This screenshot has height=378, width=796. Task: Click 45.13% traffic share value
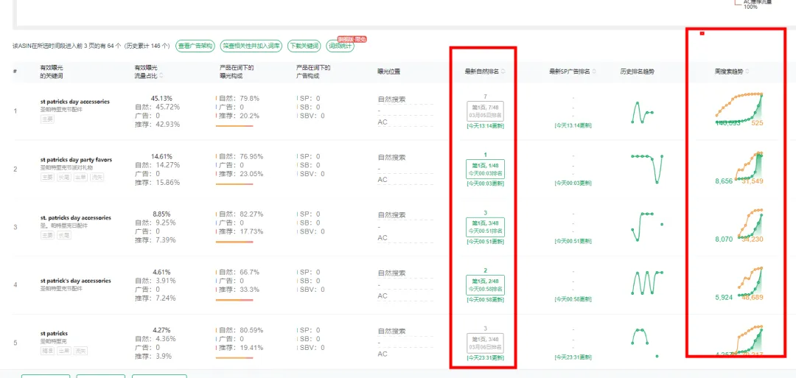point(161,99)
